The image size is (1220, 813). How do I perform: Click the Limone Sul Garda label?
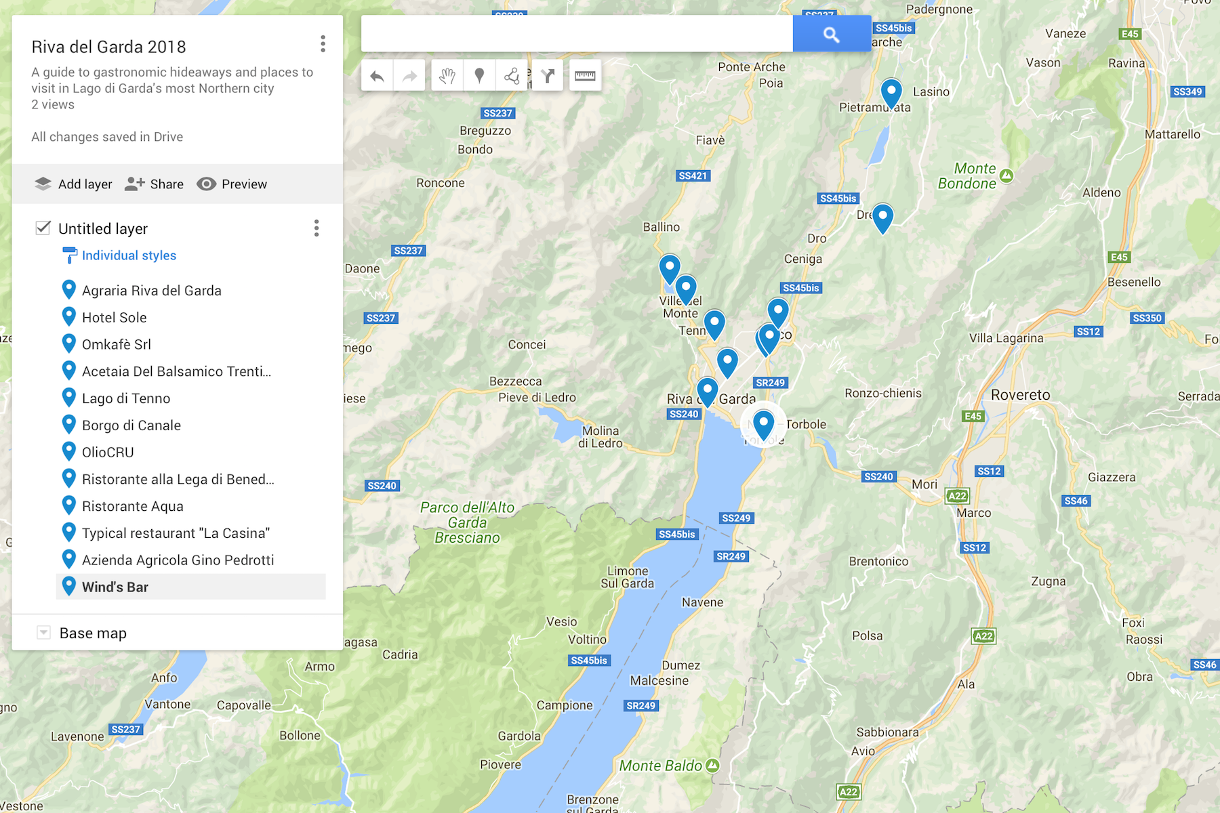click(628, 577)
